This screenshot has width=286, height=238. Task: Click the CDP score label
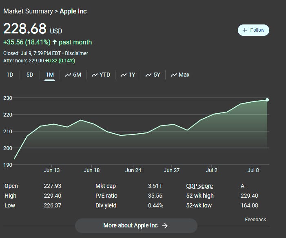(x=200, y=186)
